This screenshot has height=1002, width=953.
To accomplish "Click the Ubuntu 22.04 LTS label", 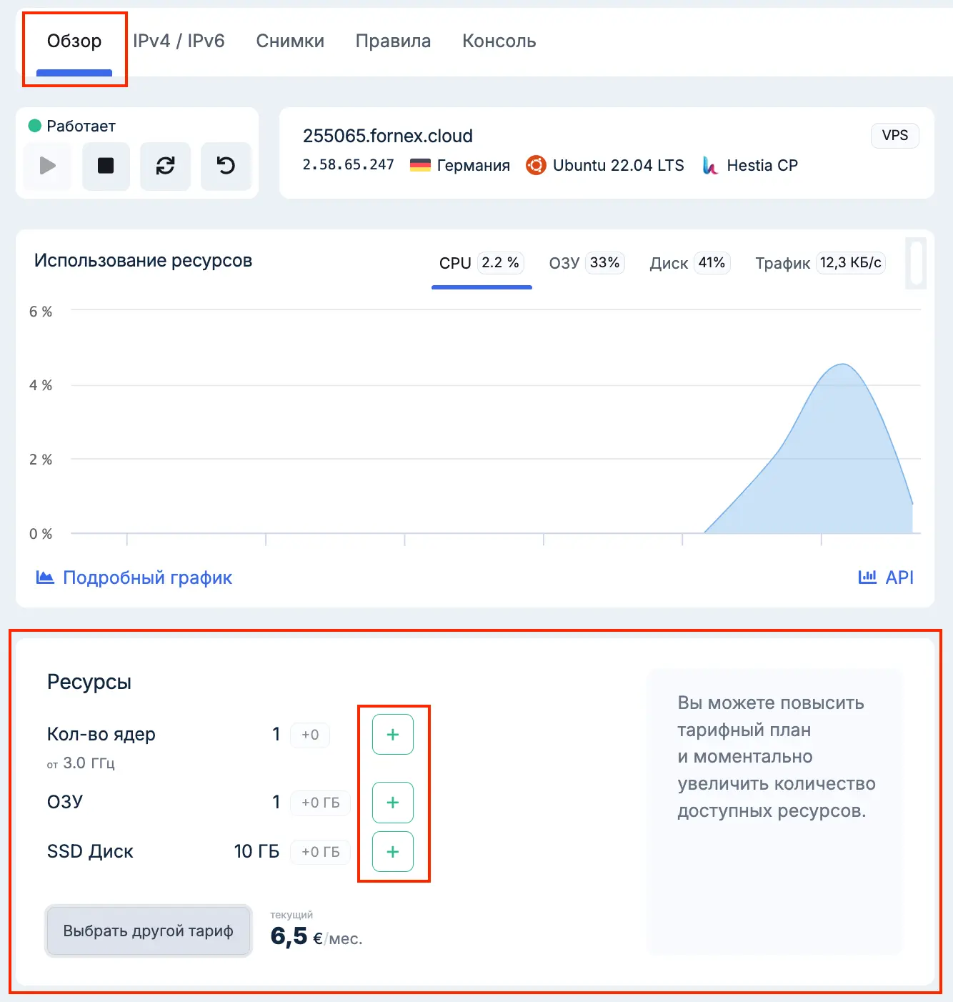I will (619, 165).
